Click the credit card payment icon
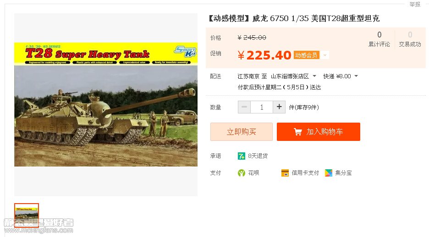Image resolution: width=429 pixels, height=237 pixels. click(285, 173)
